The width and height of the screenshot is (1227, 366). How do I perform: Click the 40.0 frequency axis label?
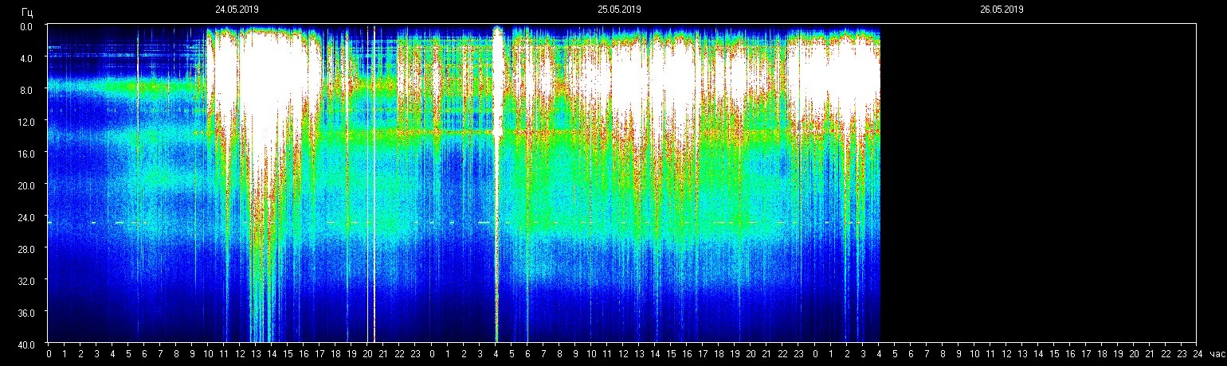(x=25, y=344)
